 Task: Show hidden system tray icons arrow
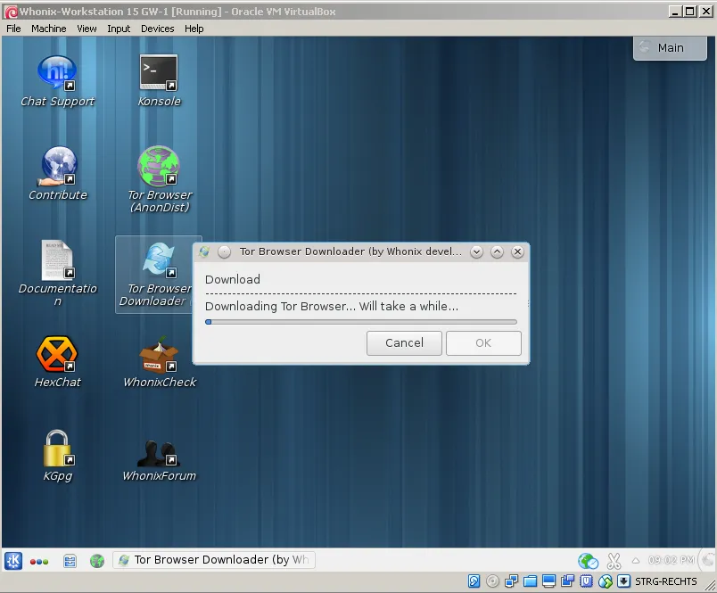636,561
